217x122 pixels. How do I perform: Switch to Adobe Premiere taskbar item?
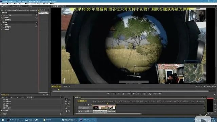87,120
